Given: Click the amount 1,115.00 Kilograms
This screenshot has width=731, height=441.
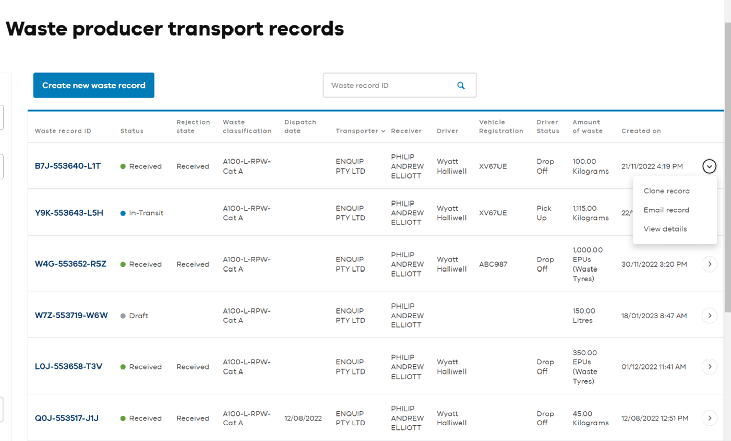Looking at the screenshot, I should pyautogui.click(x=590, y=213).
